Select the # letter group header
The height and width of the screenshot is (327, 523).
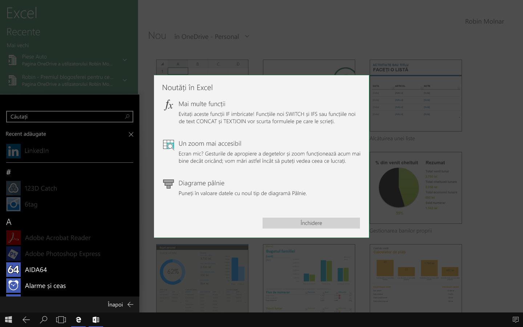click(9, 172)
